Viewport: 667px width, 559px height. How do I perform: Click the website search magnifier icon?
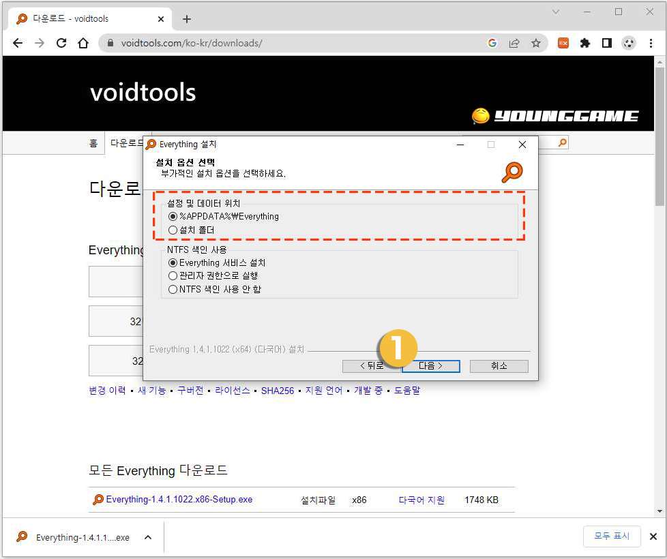click(563, 142)
